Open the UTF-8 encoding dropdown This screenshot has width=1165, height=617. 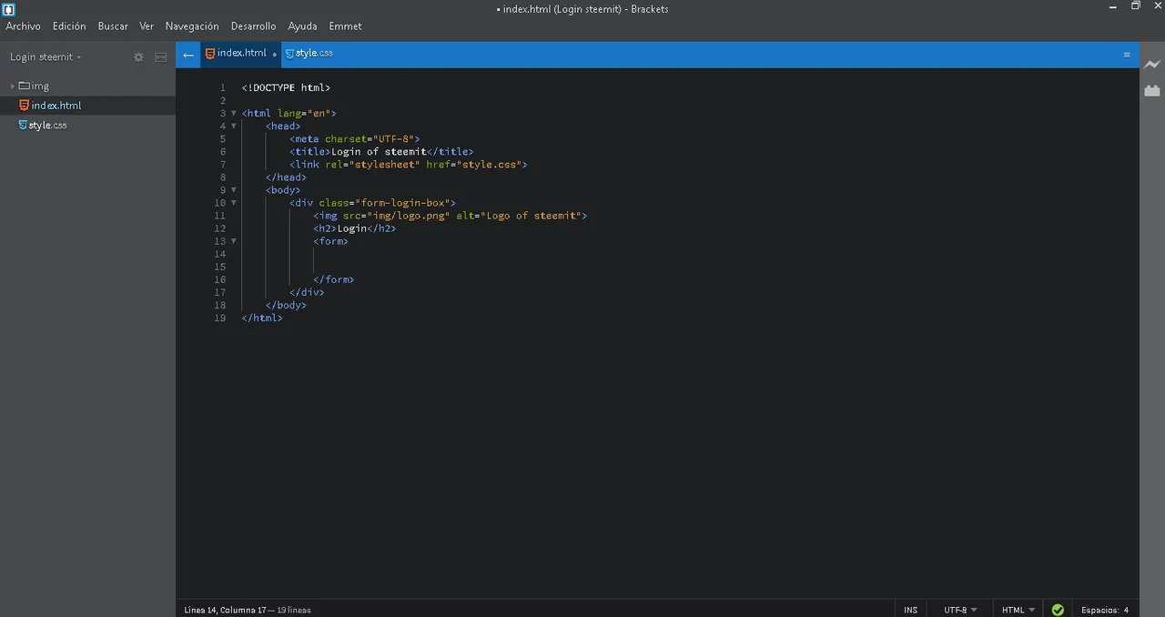coord(960,610)
